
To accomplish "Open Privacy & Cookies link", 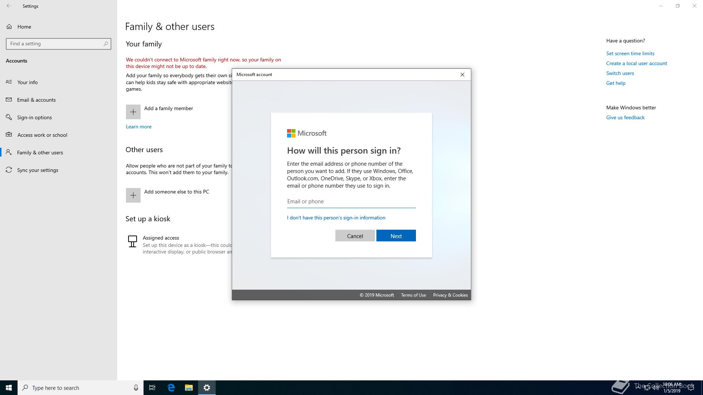I will tap(450, 295).
